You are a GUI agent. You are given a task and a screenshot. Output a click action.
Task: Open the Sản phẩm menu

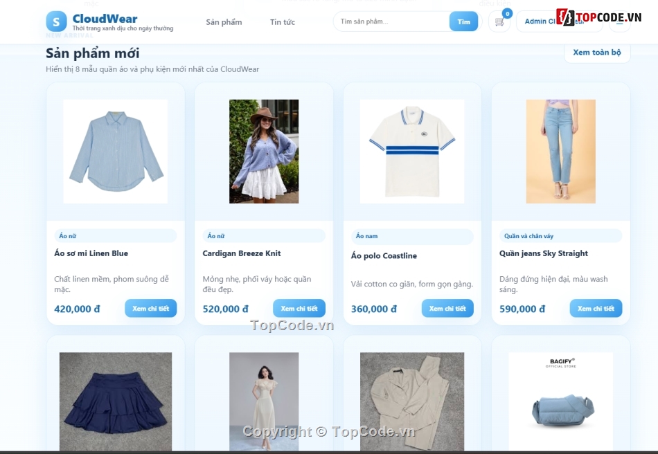click(x=224, y=21)
